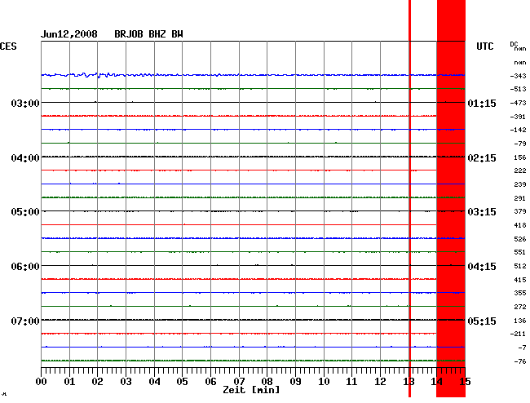The width and height of the screenshot is (530, 403).
Task: Select the -142 DC value
Action: pyautogui.click(x=518, y=130)
